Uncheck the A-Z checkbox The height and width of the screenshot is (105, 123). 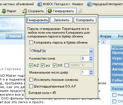click(x=31, y=65)
